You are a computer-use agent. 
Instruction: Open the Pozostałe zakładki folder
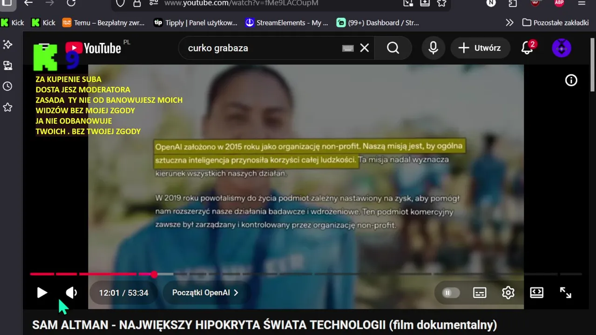coord(555,22)
